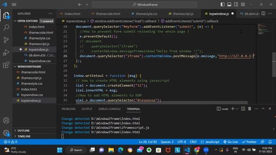Open the launch profile dropdown next to plus
Image resolution: width=276 pixels, height=155 pixels.
237,109
